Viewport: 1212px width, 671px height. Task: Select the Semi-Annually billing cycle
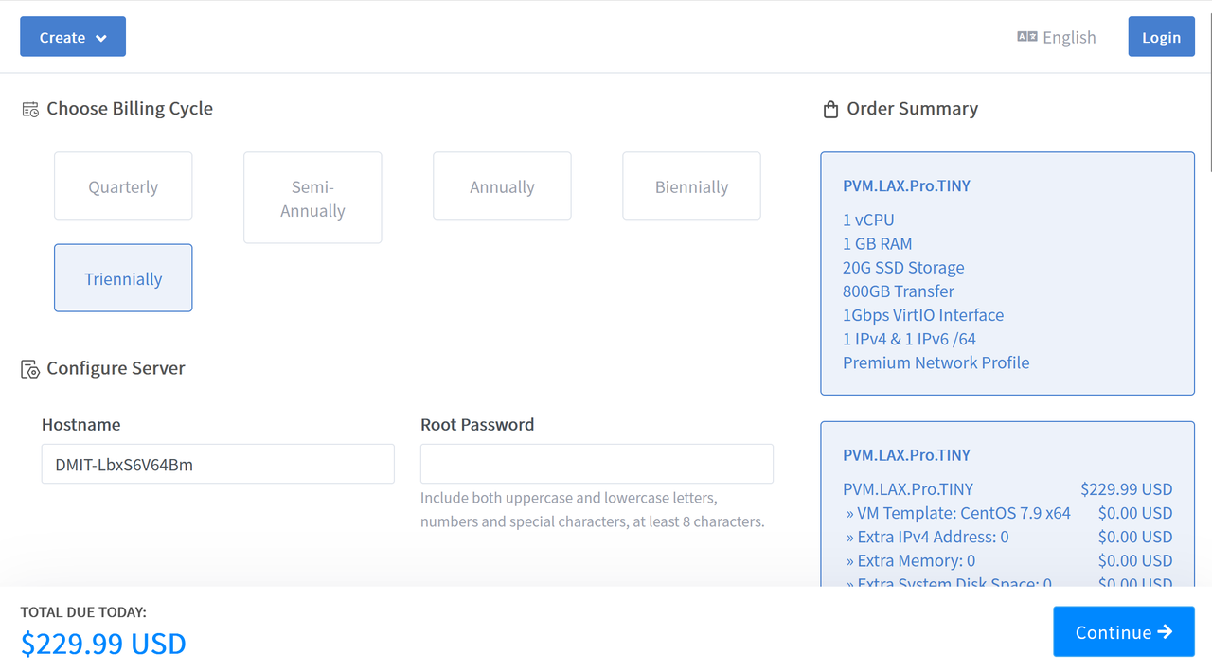click(x=312, y=198)
